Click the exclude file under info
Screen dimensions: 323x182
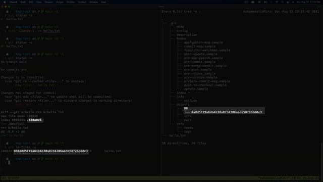190,101
